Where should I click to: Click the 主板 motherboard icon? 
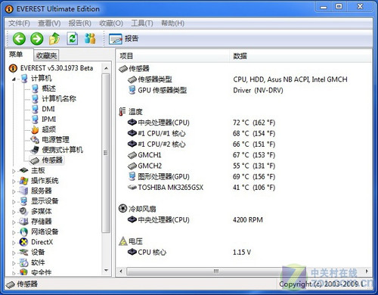pyautogui.click(x=23, y=171)
